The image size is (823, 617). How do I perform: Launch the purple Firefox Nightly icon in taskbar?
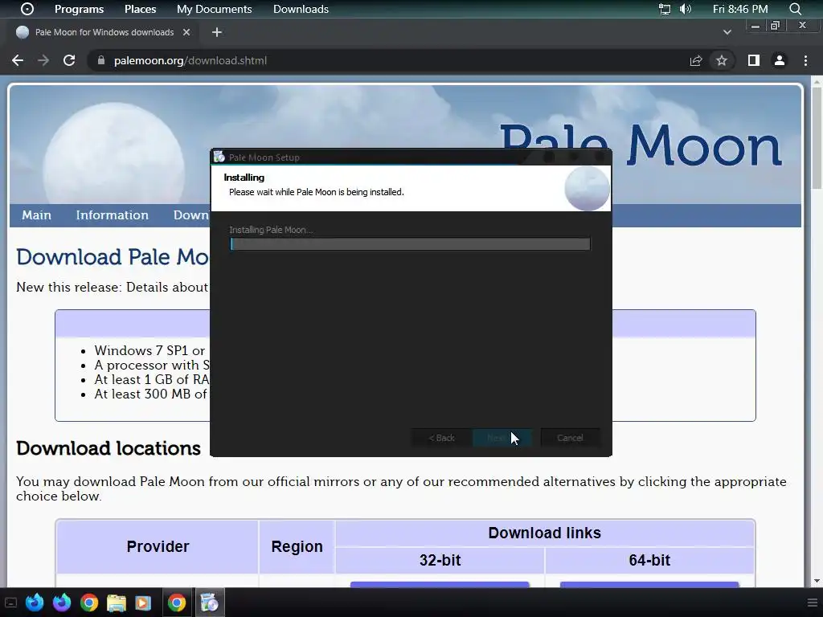[x=62, y=603]
